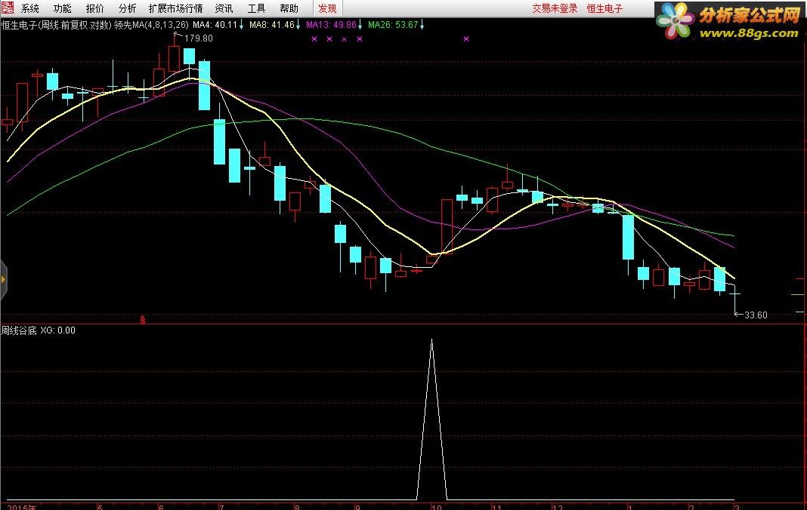
Task: Click the 恒生电子 title label at top right
Action: coord(604,8)
